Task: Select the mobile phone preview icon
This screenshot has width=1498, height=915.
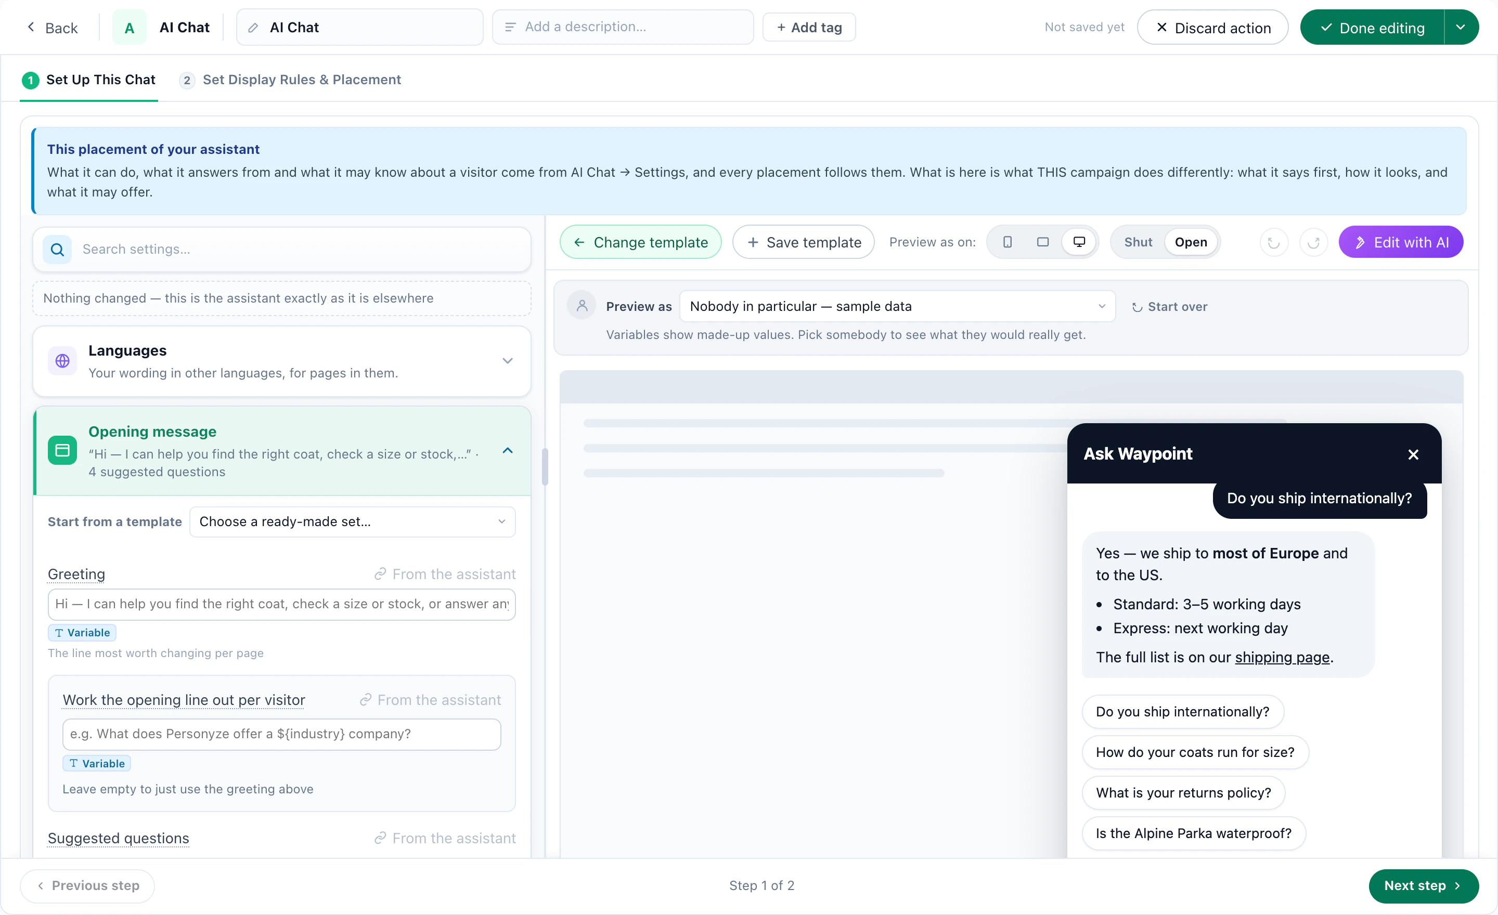Action: 1007,242
